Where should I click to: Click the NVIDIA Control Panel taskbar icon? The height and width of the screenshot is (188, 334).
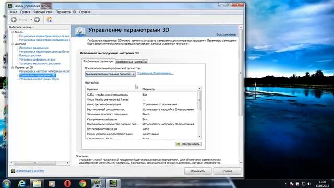[113, 183]
